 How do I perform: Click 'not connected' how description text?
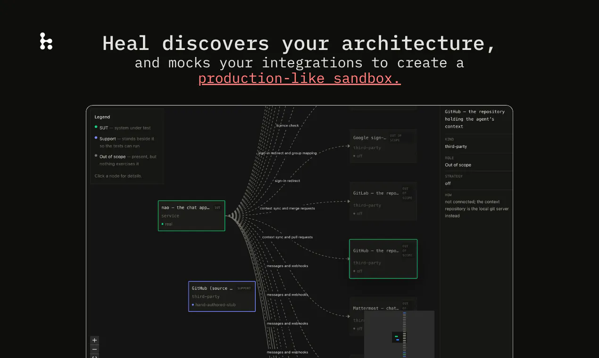coord(477,209)
